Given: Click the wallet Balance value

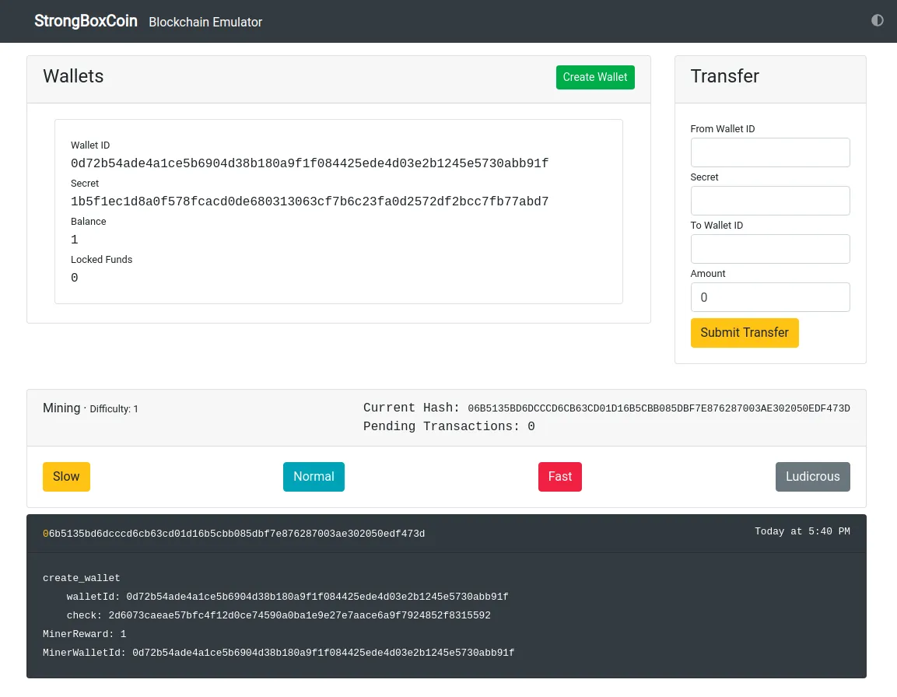Looking at the screenshot, I should coord(75,240).
